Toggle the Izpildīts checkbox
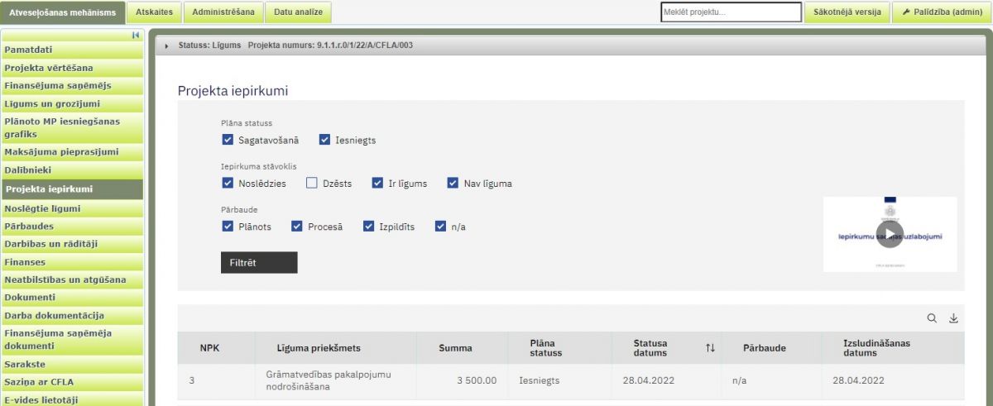Screen dimensions: 993x406 (x=369, y=226)
